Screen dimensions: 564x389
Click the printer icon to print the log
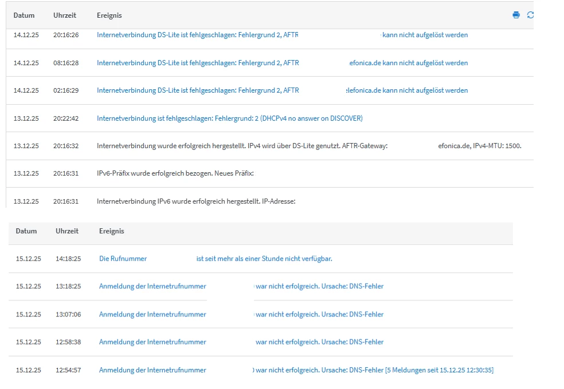(516, 15)
